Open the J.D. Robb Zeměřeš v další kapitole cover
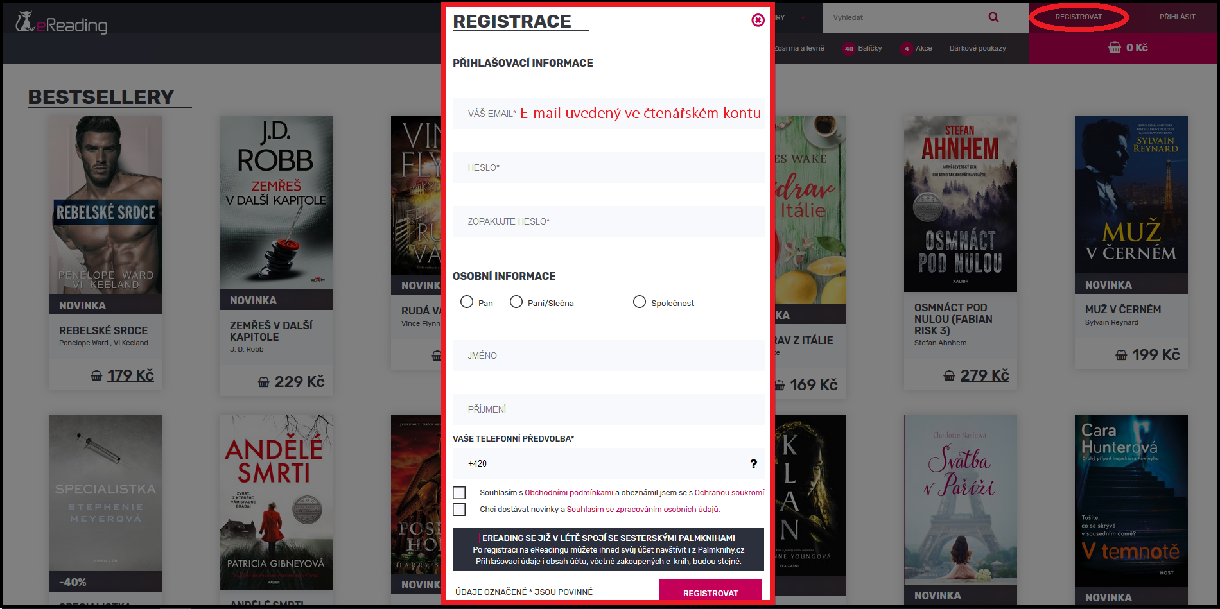 coord(276,202)
